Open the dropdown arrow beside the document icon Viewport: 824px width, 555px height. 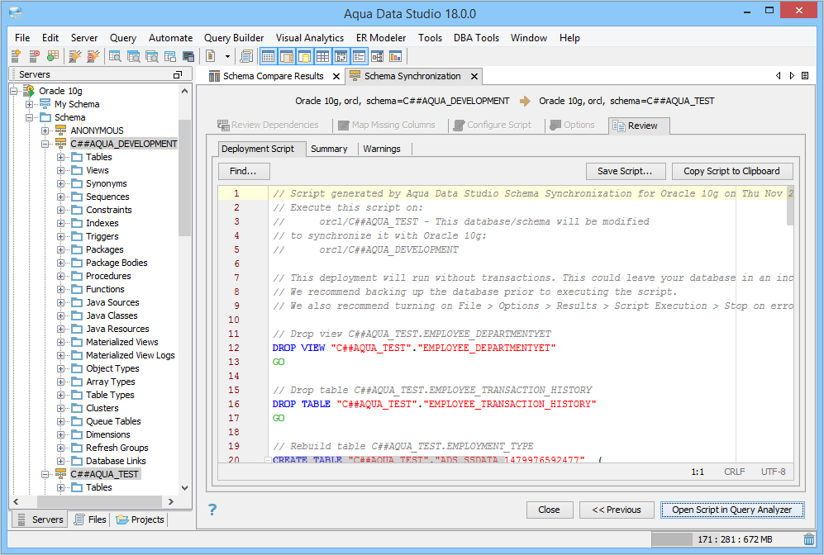point(227,56)
